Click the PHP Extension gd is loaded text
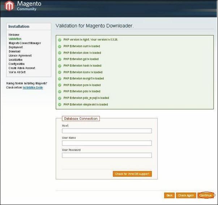218x205 pixels. pyautogui.click(x=81, y=59)
